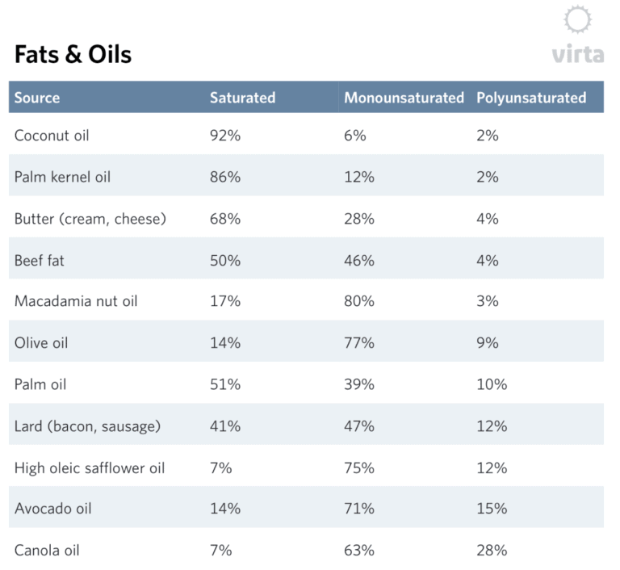Click the Avocado oil row label
Screen dimensions: 620x570
coord(52,509)
